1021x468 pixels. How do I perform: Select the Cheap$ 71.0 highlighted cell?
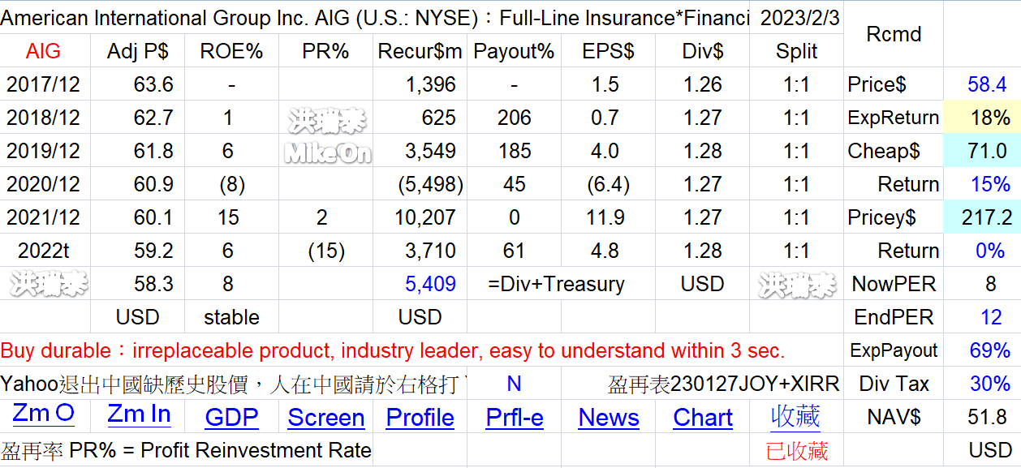pos(981,151)
